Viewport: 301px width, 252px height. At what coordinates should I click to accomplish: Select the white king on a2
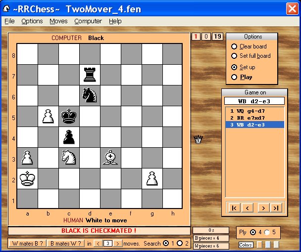point(27,178)
